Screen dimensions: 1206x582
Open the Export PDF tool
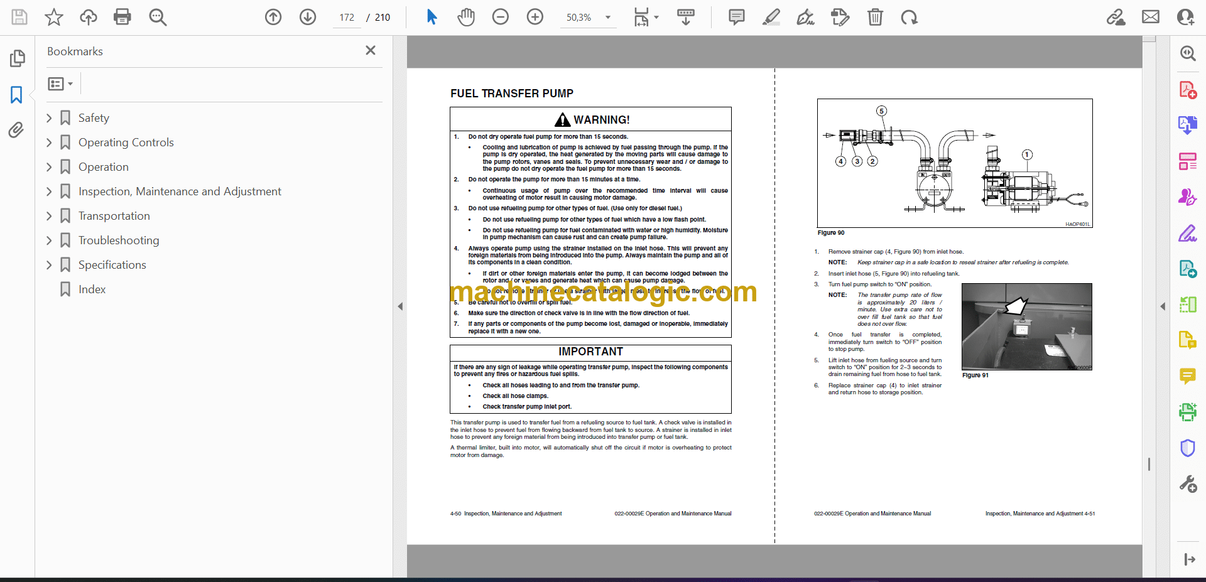(x=1188, y=125)
